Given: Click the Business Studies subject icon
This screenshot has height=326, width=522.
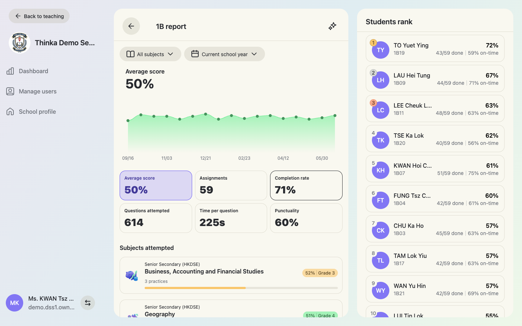Looking at the screenshot, I should (x=132, y=276).
